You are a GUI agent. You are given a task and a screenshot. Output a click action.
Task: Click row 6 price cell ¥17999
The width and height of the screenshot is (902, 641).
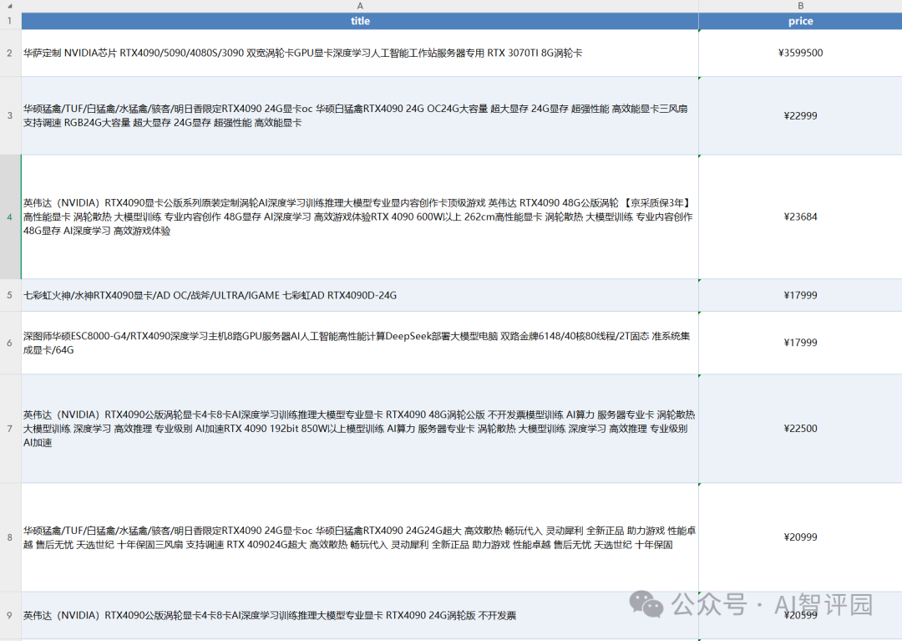pos(800,343)
